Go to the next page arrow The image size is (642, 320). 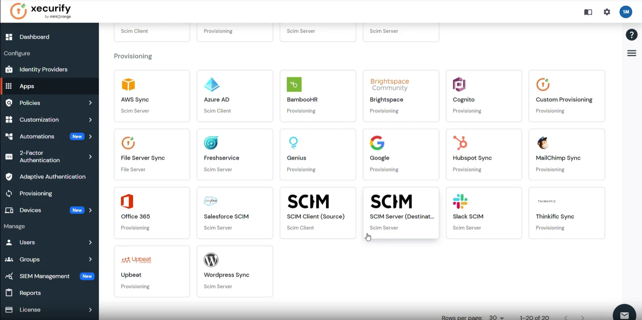pyautogui.click(x=583, y=317)
